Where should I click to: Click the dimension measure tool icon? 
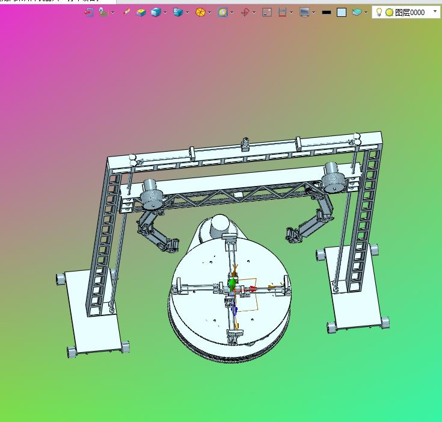point(282,12)
